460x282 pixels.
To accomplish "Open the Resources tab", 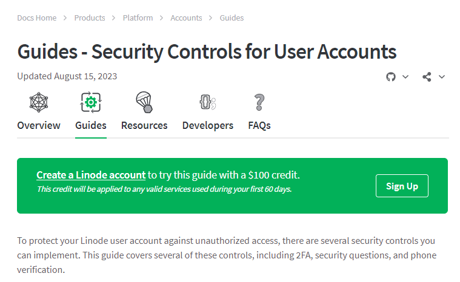I will click(x=144, y=125).
